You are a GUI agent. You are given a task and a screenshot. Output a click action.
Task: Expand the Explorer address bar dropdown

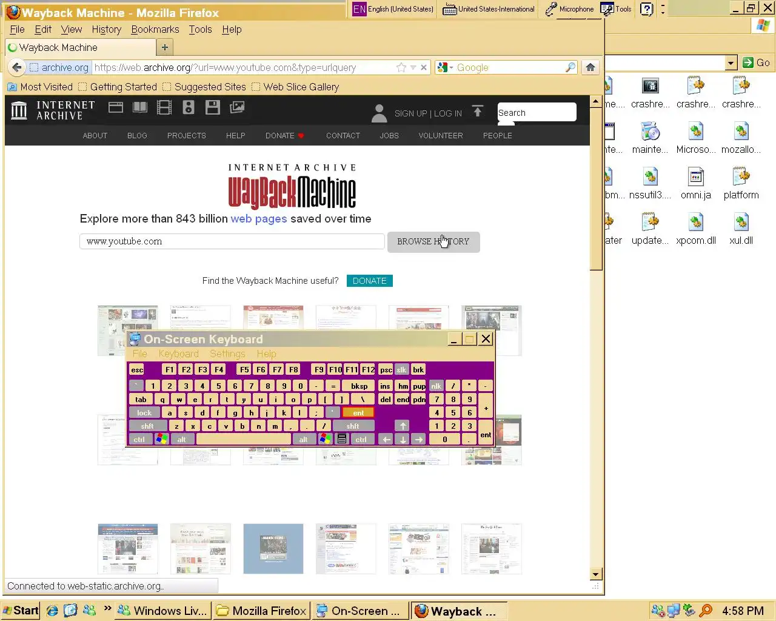click(731, 62)
